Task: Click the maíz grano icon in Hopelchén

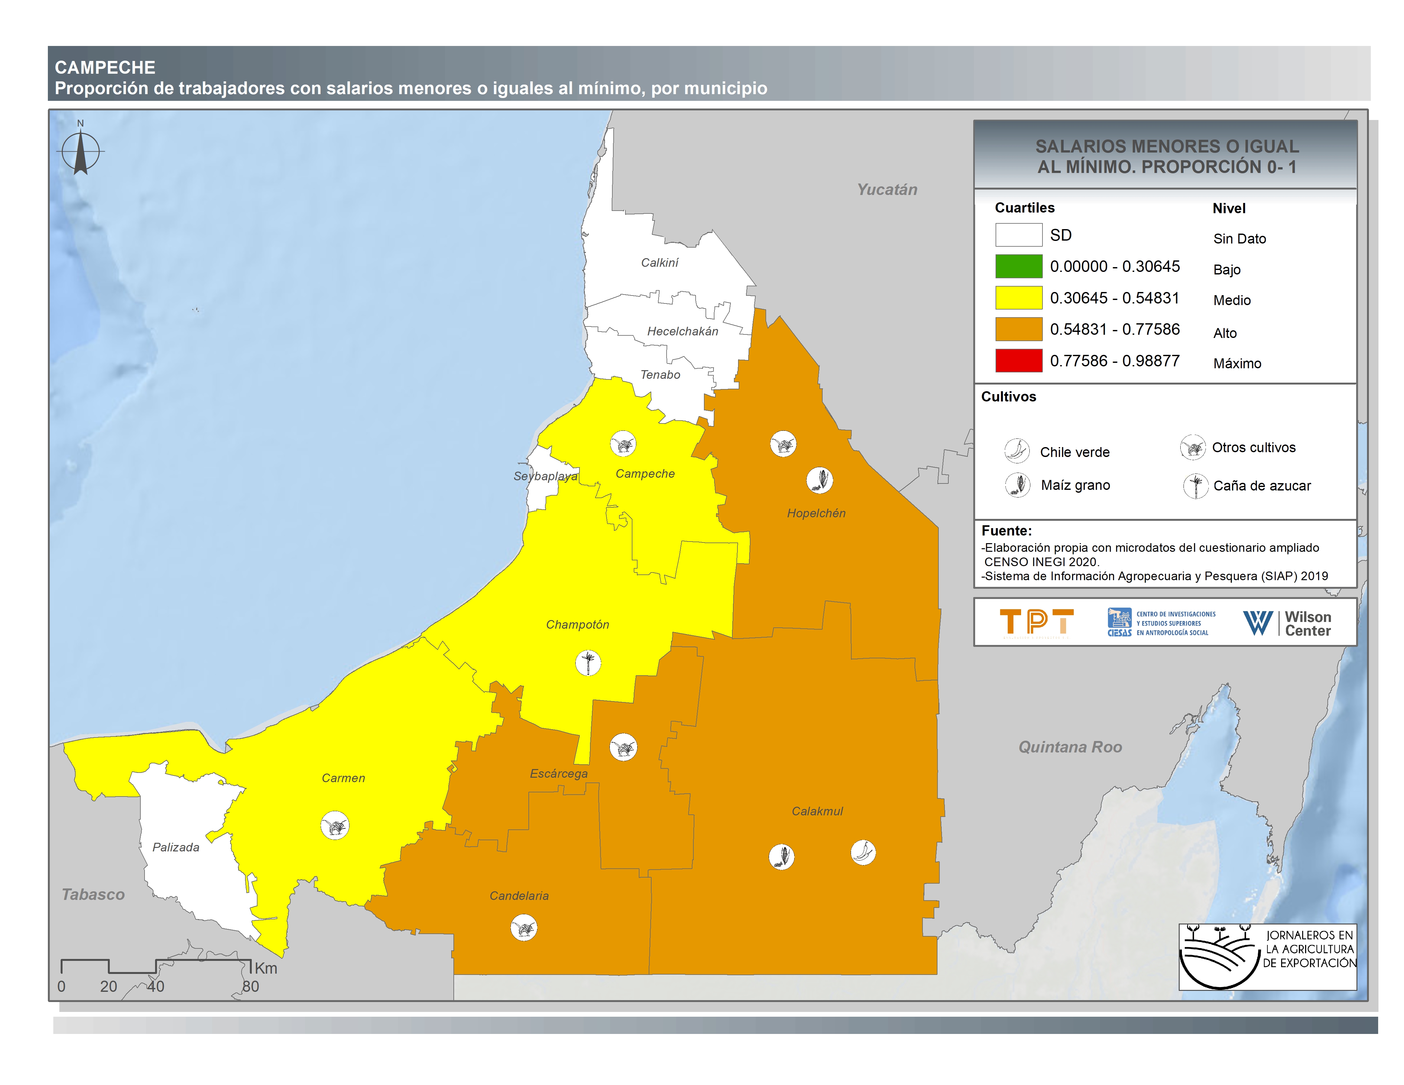Action: tap(820, 480)
